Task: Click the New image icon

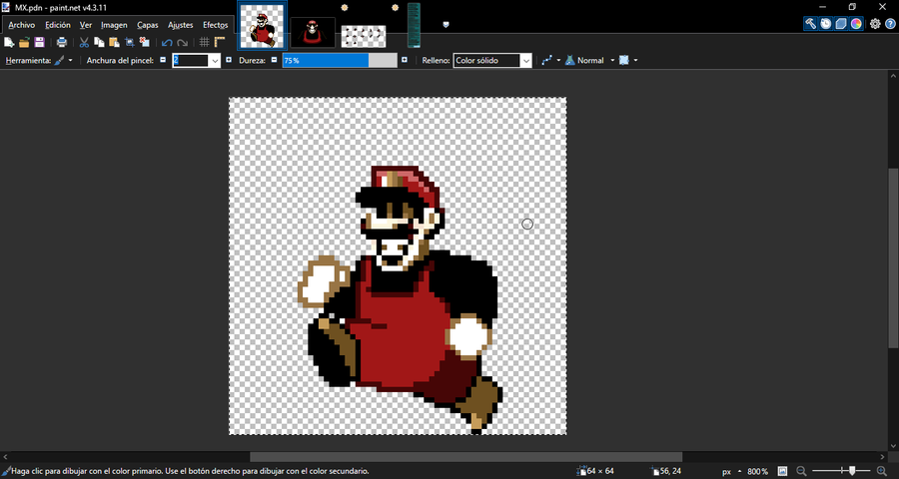Action: pos(9,42)
